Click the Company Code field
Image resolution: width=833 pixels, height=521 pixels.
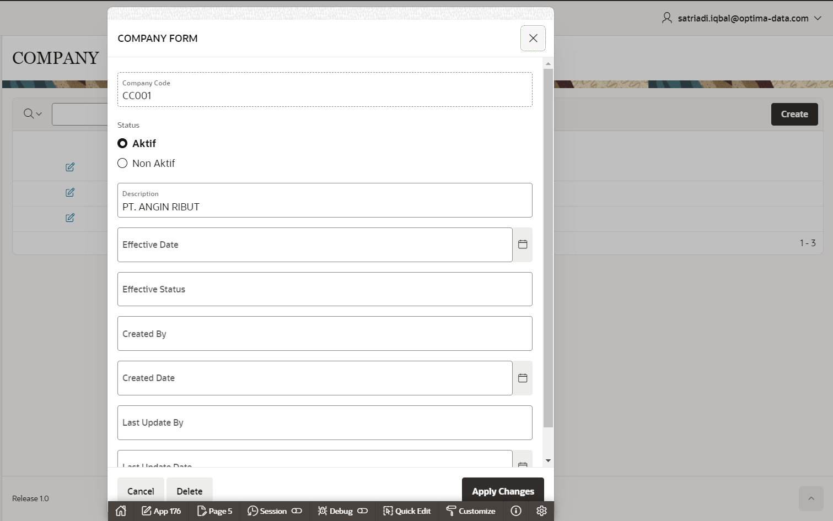pos(325,89)
